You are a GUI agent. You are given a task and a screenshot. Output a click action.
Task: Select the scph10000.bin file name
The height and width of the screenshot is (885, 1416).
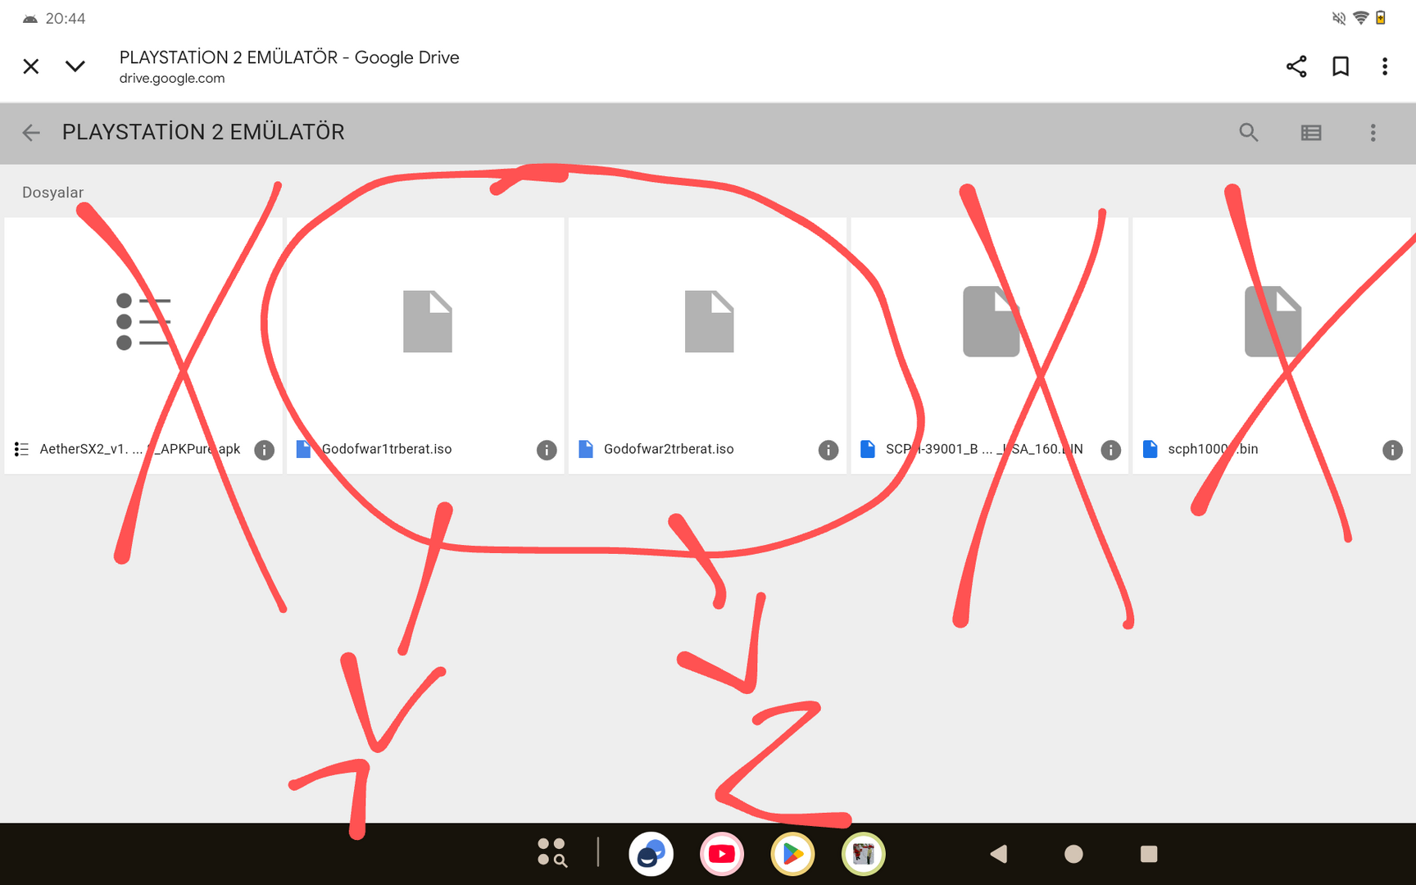coord(1213,449)
